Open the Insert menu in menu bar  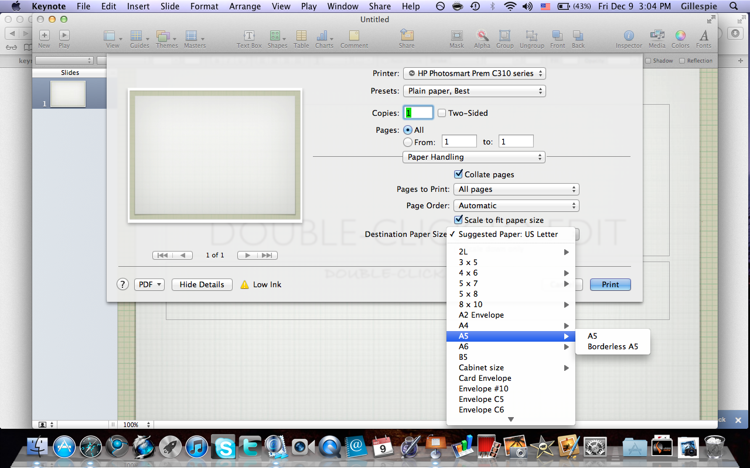pyautogui.click(x=138, y=6)
